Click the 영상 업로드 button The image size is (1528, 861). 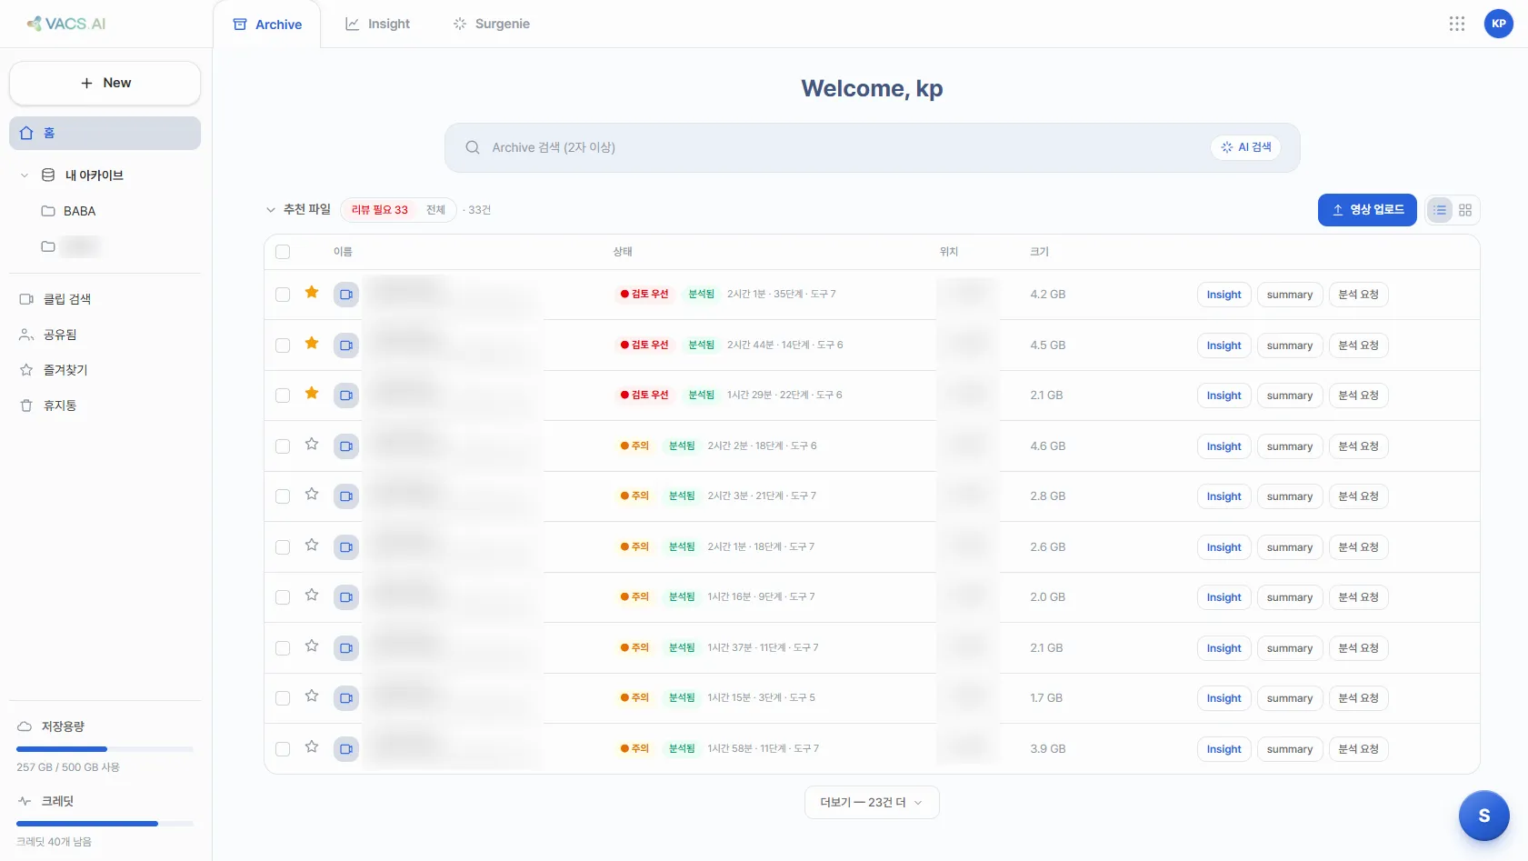(1367, 210)
